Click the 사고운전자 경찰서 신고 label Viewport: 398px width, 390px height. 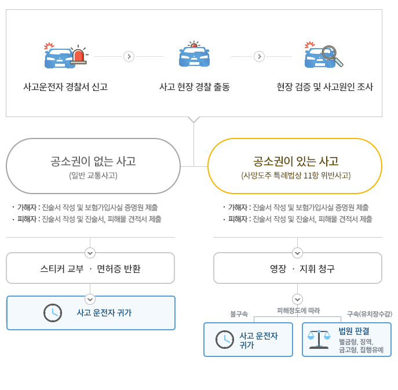tap(65, 87)
